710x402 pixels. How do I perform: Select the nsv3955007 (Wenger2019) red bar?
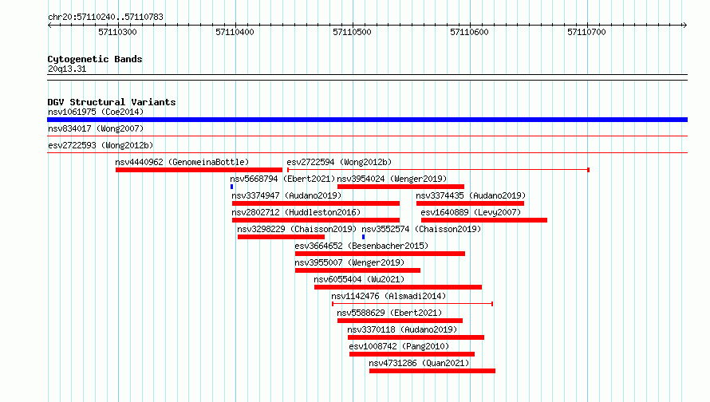pyautogui.click(x=357, y=270)
